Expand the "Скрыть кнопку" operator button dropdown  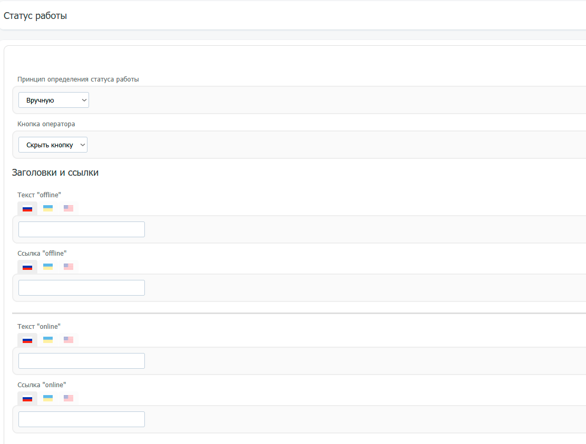[53, 145]
